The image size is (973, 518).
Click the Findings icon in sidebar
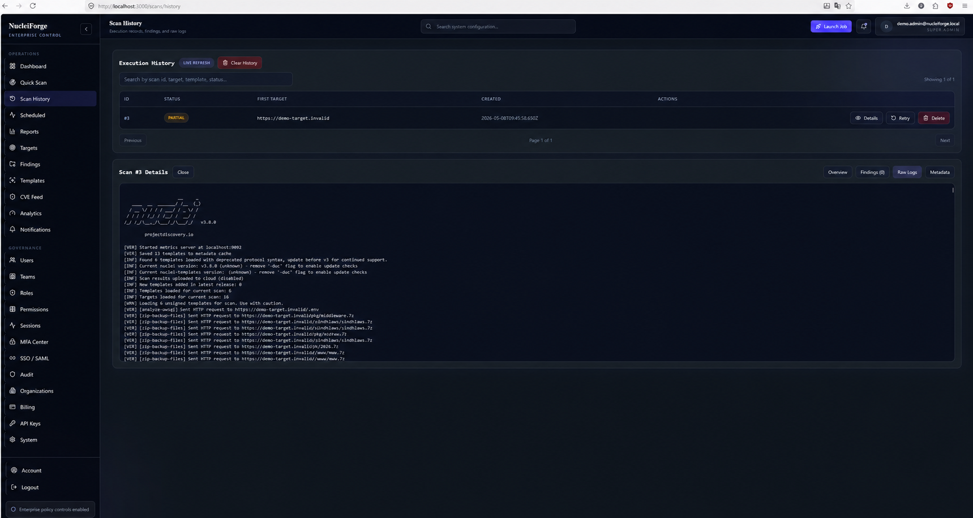coord(12,164)
